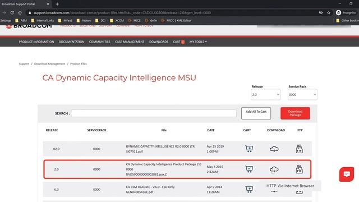Add the CA CSM README pdf to cart
Image resolution: width=359 pixels, height=202 pixels.
tap(249, 189)
